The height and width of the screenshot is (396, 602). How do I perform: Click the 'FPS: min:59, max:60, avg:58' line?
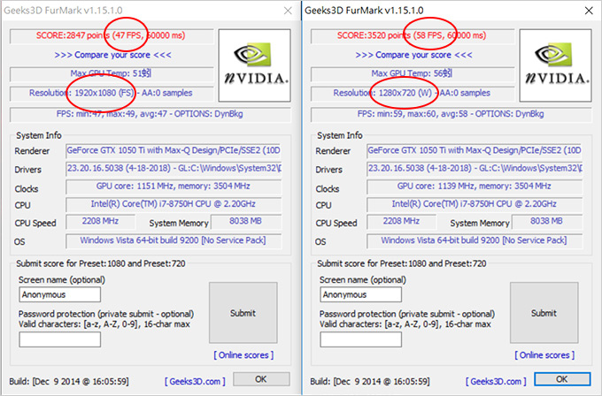click(451, 114)
